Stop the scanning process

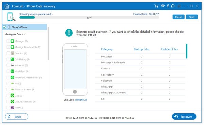(x=192, y=17)
